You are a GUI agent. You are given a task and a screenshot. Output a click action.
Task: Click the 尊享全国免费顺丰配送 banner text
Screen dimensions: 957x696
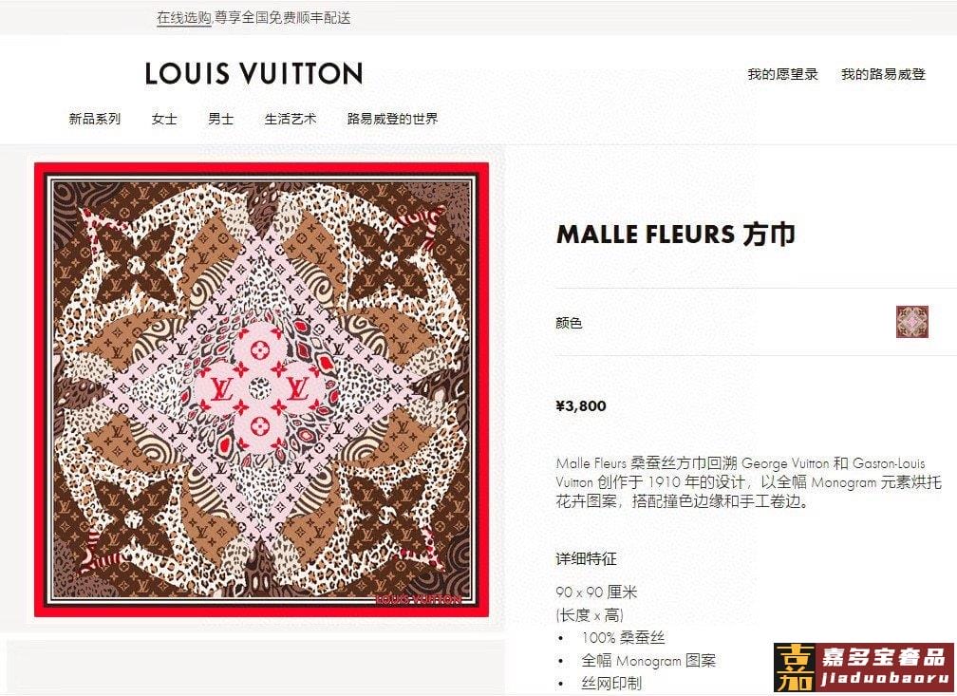coord(283,18)
